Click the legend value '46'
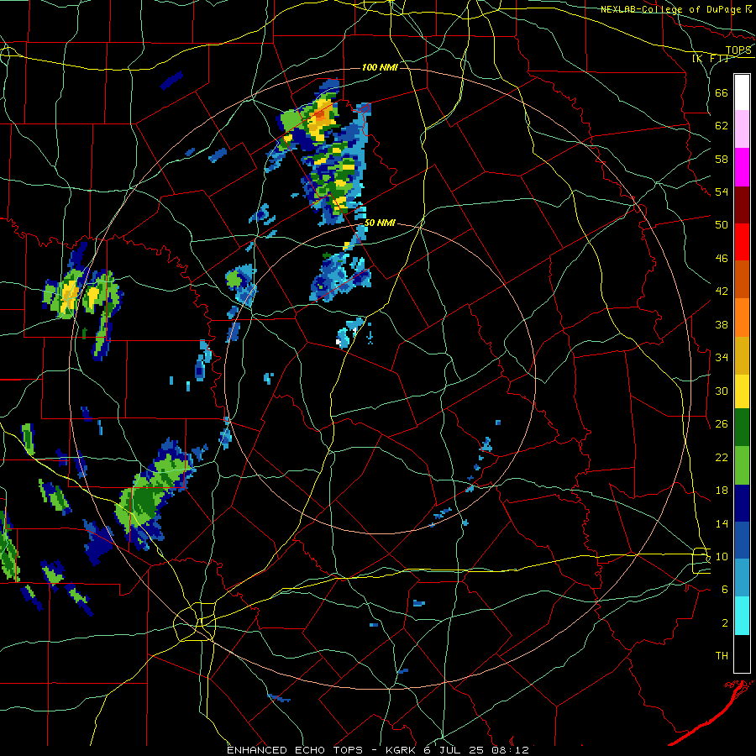Screen dimensions: 756x756 [x=722, y=259]
